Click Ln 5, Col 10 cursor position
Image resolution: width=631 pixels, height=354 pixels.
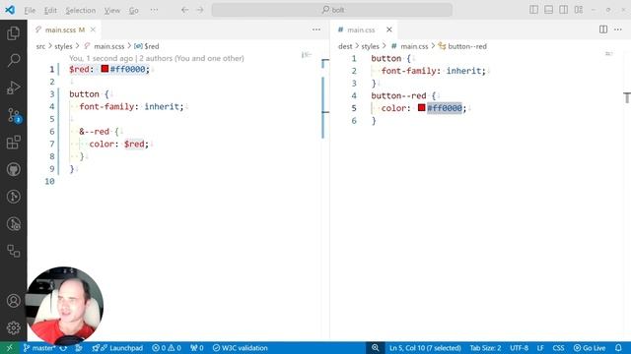pos(425,348)
